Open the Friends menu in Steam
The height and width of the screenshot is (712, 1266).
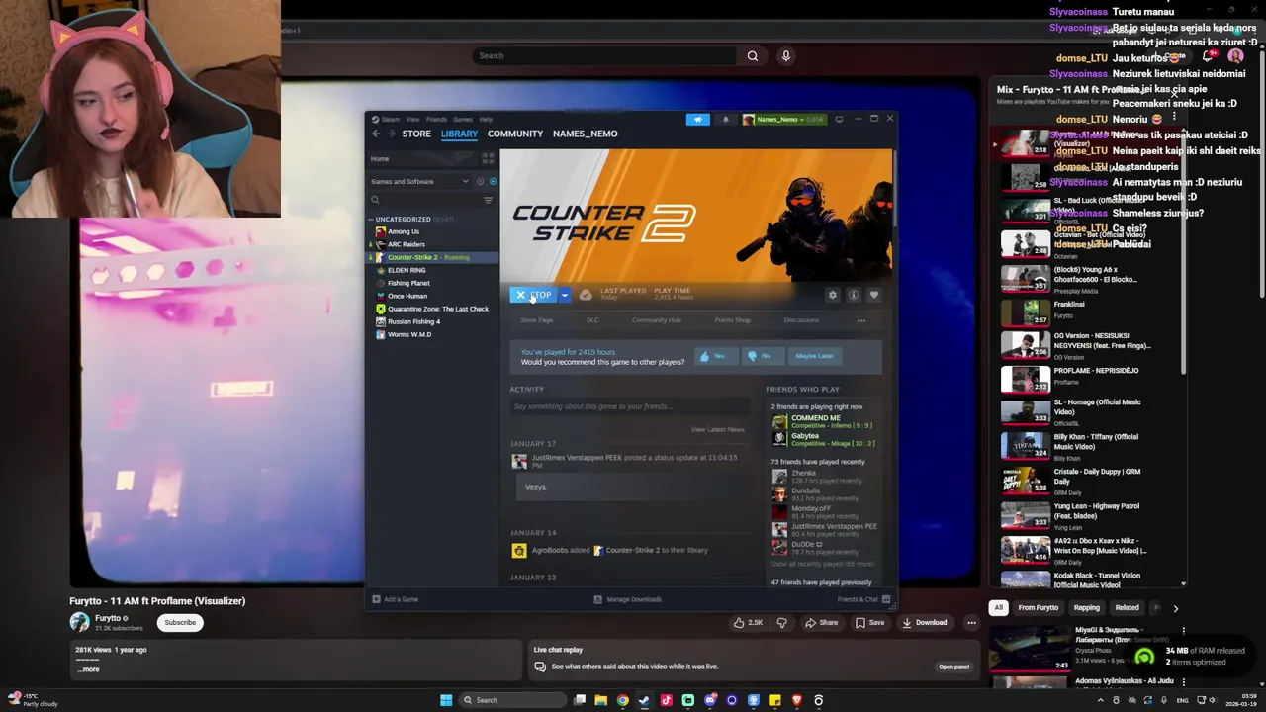point(436,120)
